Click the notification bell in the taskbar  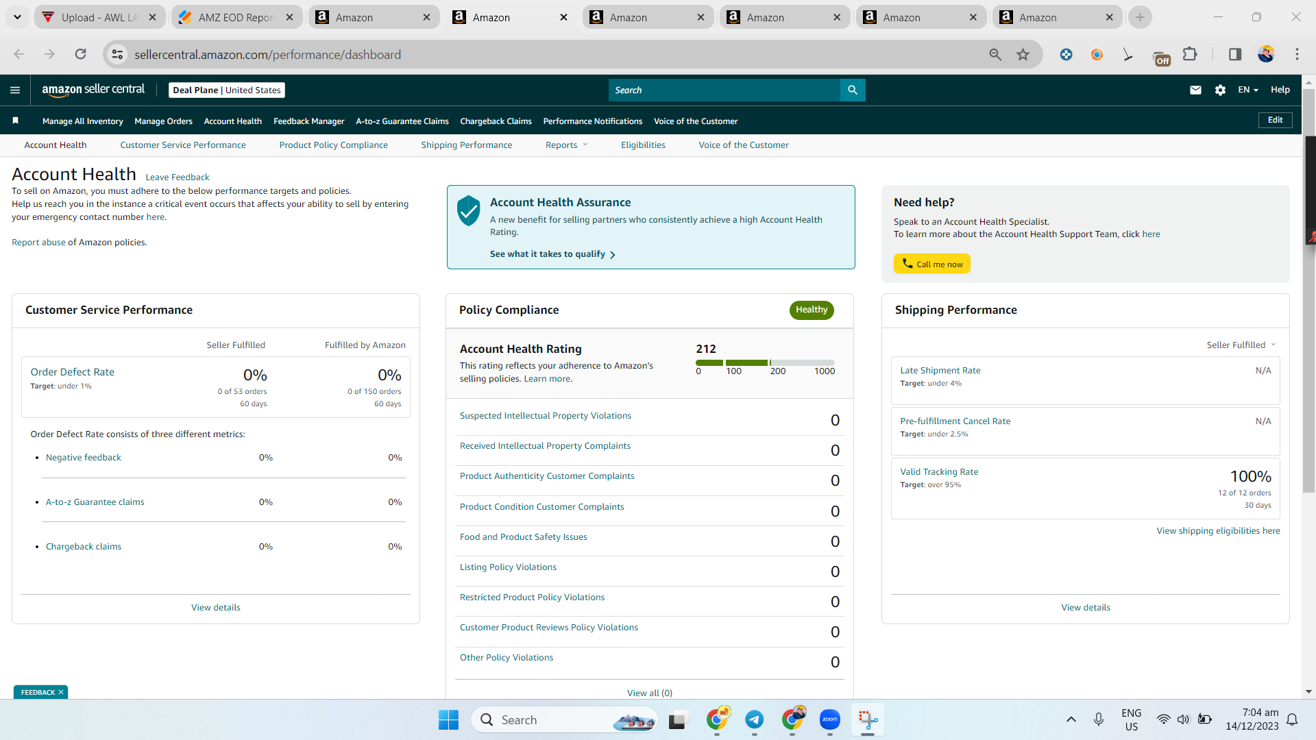[x=1292, y=719]
